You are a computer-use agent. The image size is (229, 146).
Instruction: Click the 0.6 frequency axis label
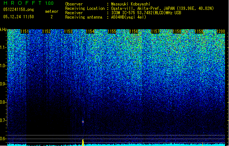tap(3, 139)
